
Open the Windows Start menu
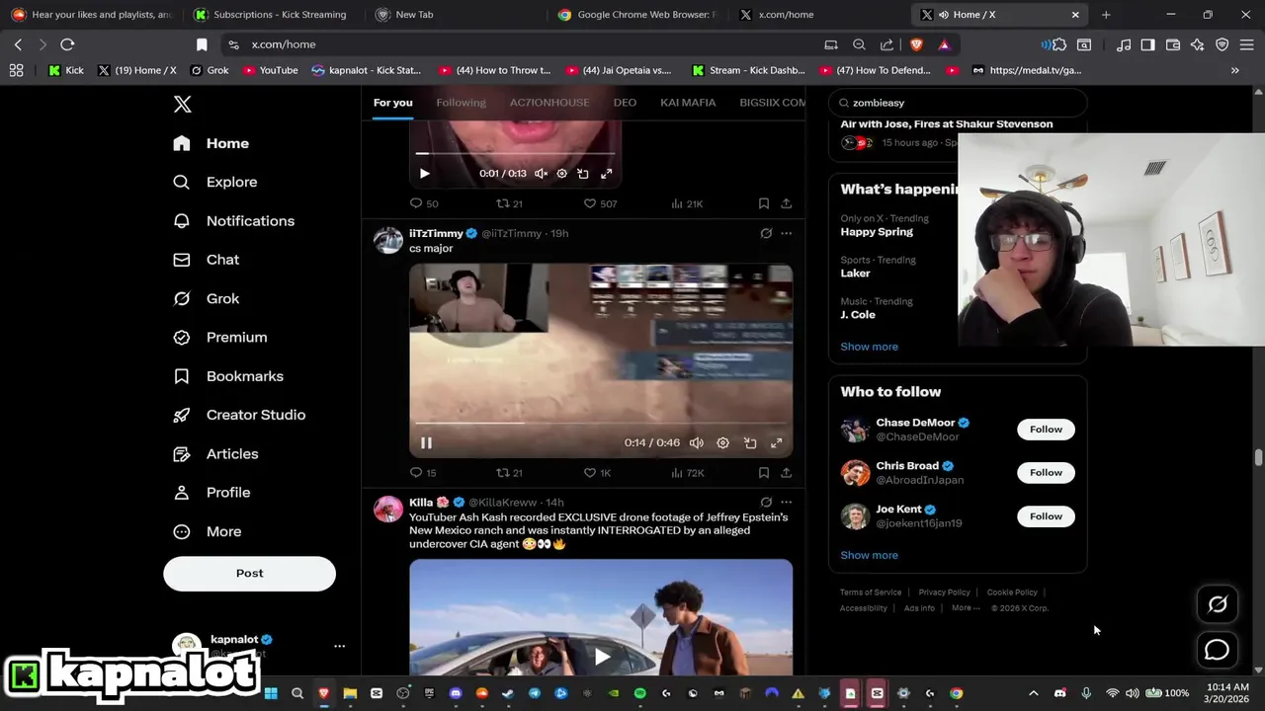pyautogui.click(x=271, y=693)
